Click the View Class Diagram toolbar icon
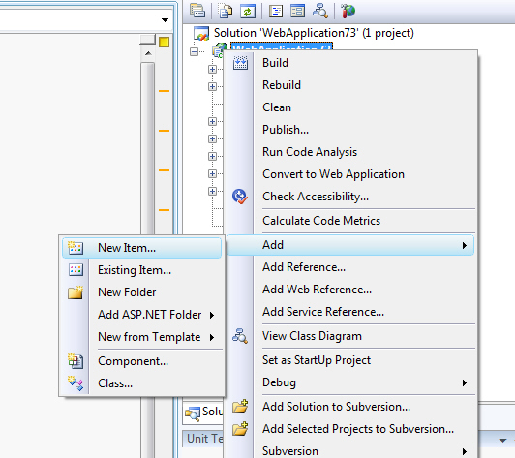The image size is (515, 458). (x=319, y=11)
